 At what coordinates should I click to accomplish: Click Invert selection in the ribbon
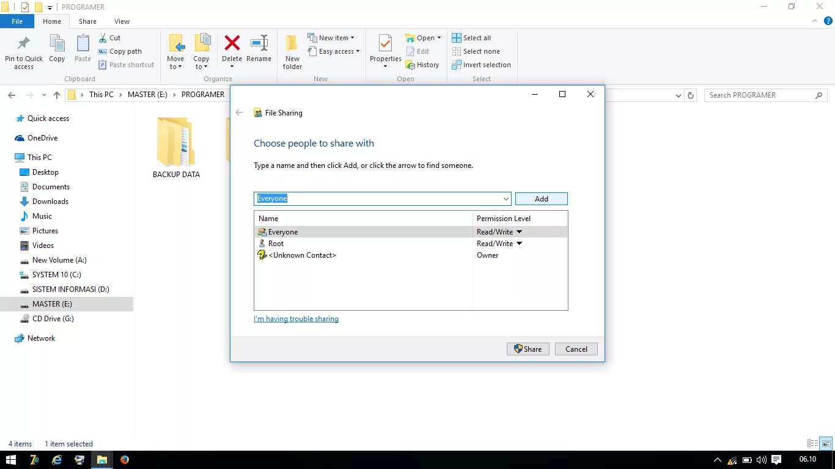coord(481,65)
